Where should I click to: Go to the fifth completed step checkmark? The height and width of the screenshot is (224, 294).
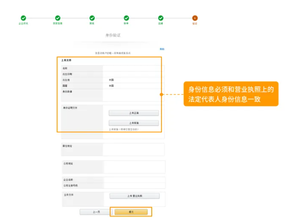click(161, 18)
